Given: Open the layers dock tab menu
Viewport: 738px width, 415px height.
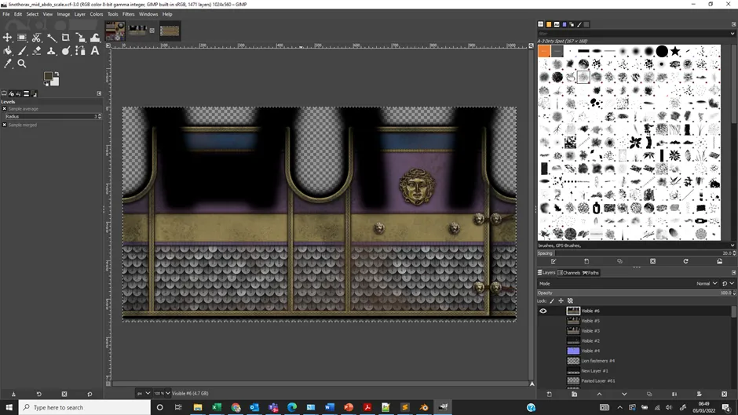Looking at the screenshot, I should tap(733, 273).
